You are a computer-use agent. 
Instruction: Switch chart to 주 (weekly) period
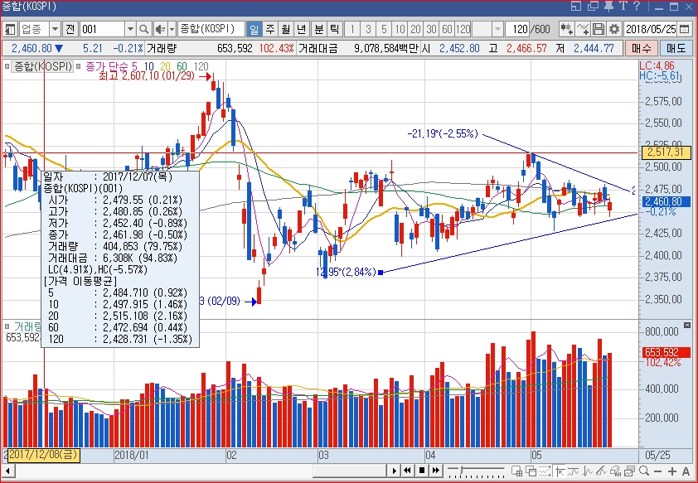coord(269,29)
